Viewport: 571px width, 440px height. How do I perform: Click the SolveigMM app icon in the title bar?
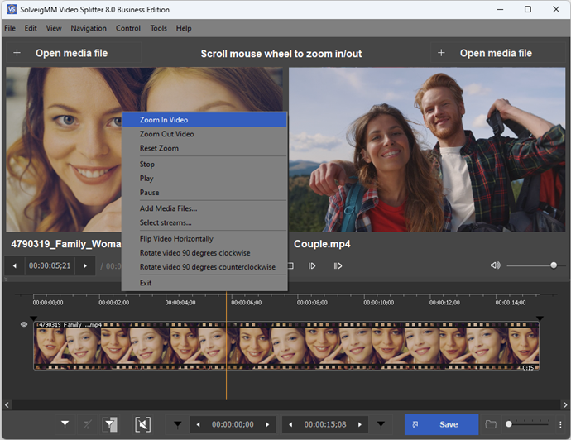(x=12, y=9)
